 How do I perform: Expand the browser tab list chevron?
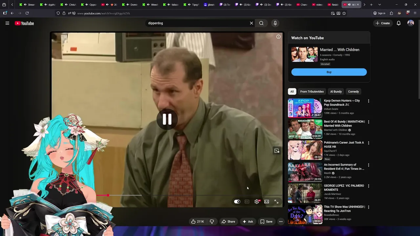pyautogui.click(x=379, y=5)
